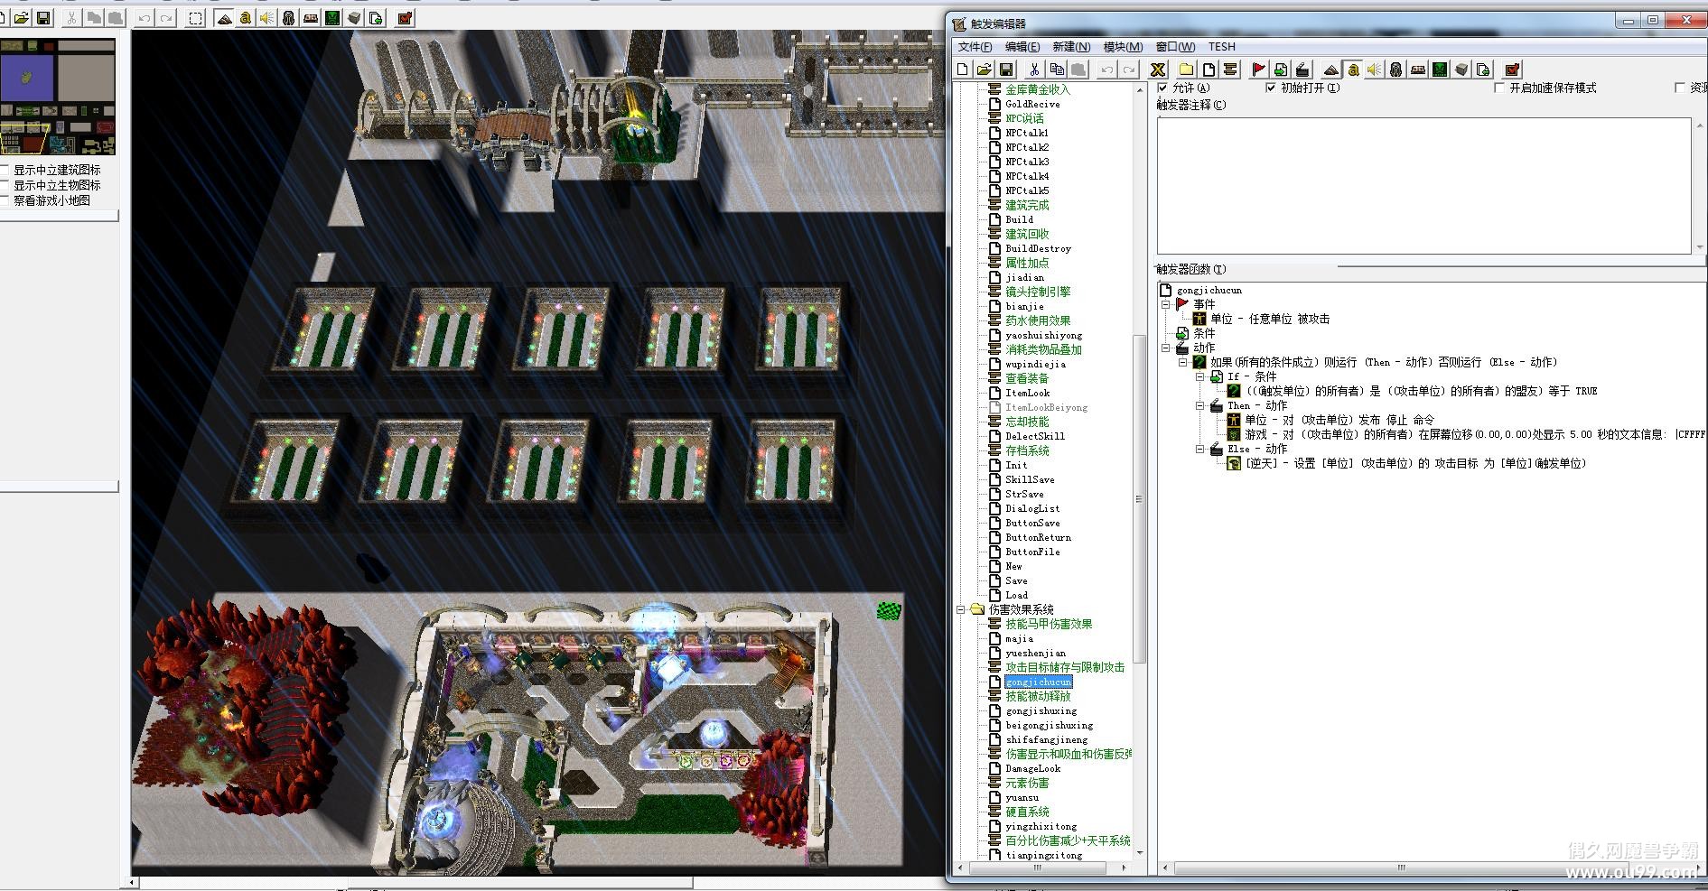Click Test Map icon in main editor toolbar

pyautogui.click(x=405, y=18)
